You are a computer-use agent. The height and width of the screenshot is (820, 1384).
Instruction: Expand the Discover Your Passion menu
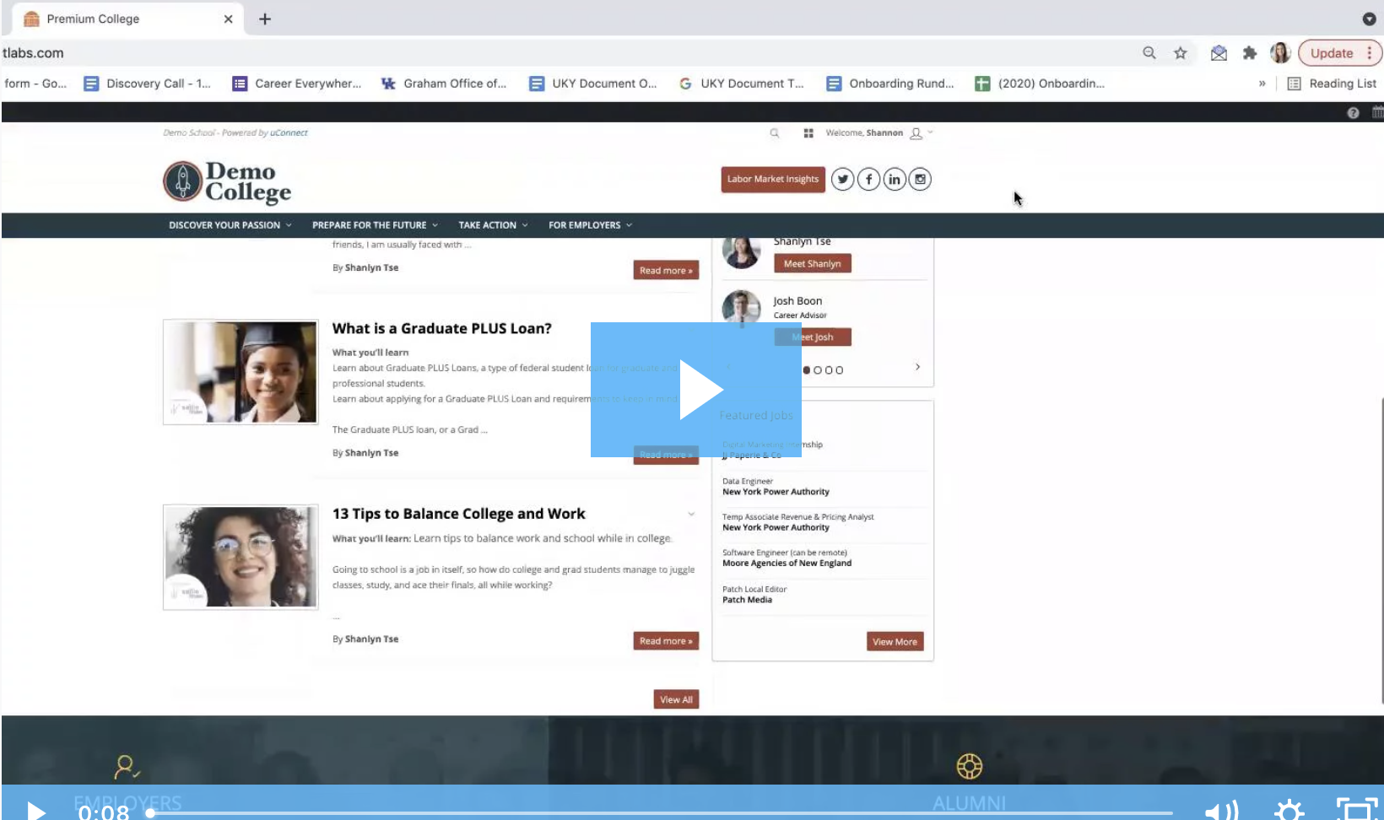(x=230, y=225)
